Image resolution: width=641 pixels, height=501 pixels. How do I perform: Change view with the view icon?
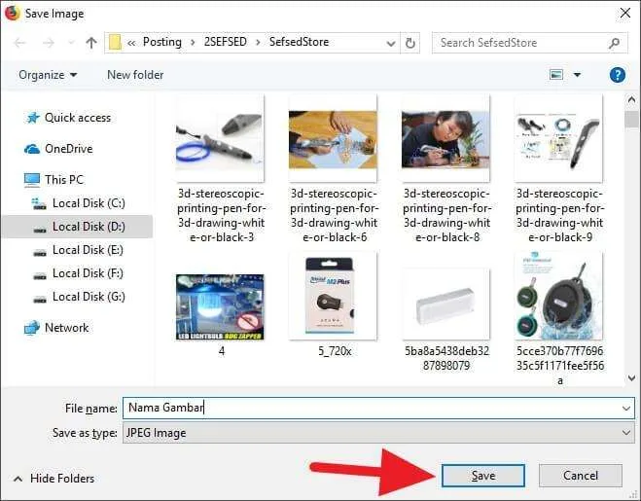click(556, 75)
